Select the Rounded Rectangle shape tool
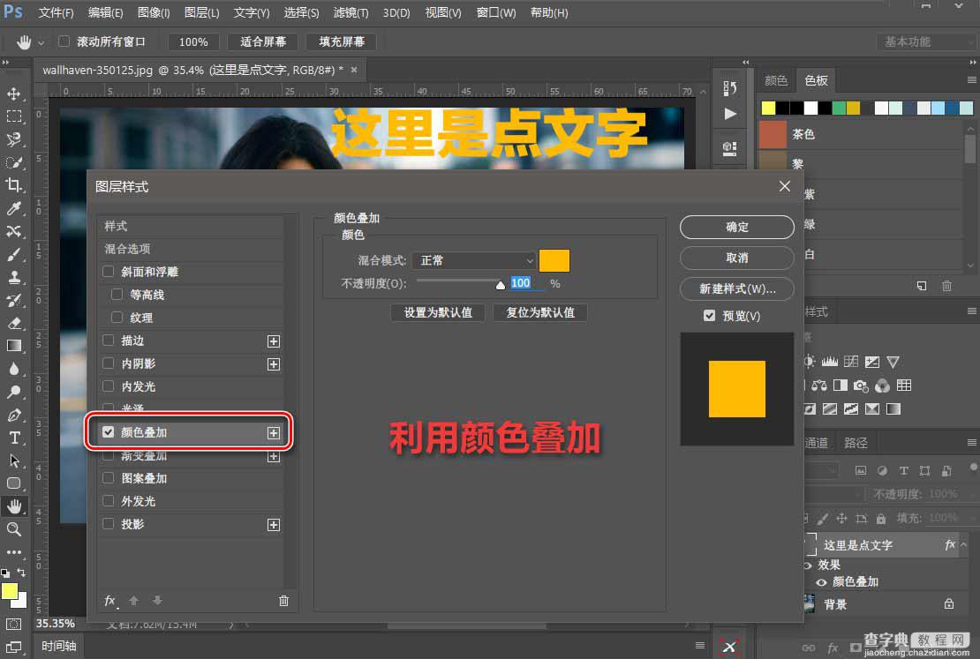980x659 pixels. (14, 483)
